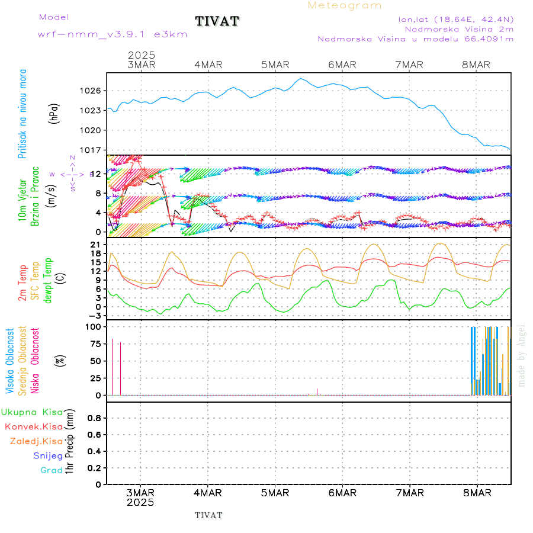Select the Konvek.Kisa legend entry
Screen dimensions: 533x533
point(33,426)
